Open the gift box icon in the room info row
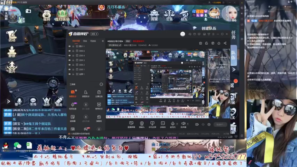This screenshot has height=167, width=297. (x=200, y=43)
